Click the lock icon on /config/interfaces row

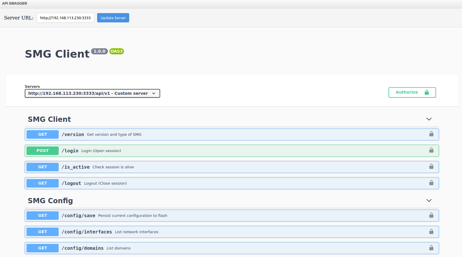(x=431, y=232)
